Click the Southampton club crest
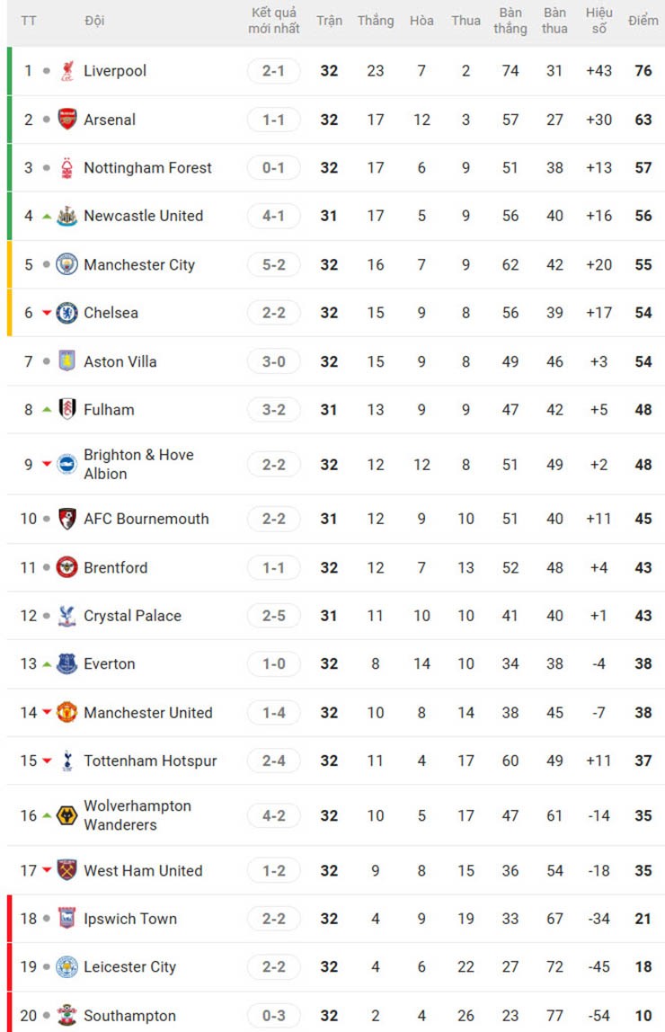Viewport: 665px width, 1032px height. coord(67,1016)
